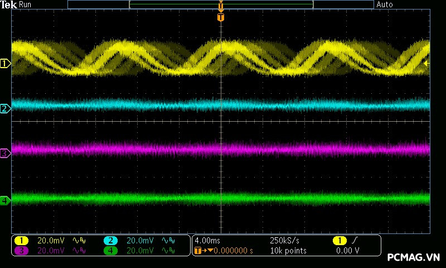Click the Tek logo in top corner

[9, 4]
